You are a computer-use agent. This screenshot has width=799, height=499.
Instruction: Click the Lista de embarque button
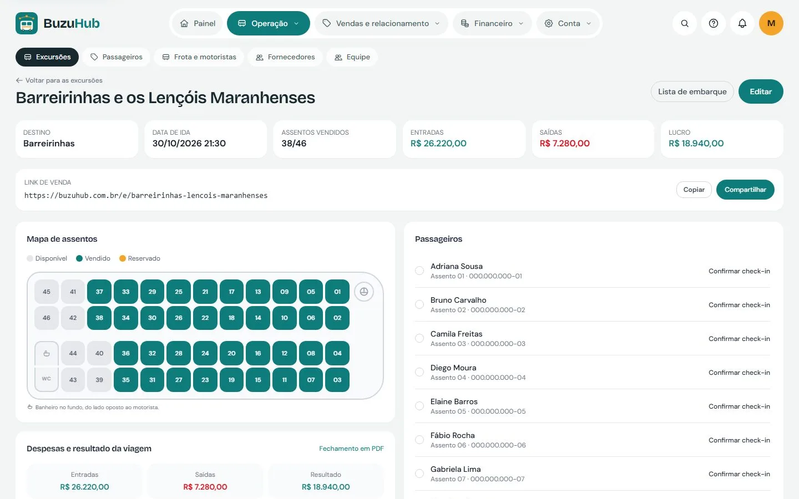692,91
